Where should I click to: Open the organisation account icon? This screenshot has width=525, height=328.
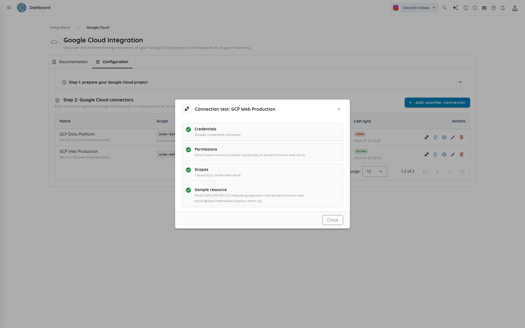515,8
